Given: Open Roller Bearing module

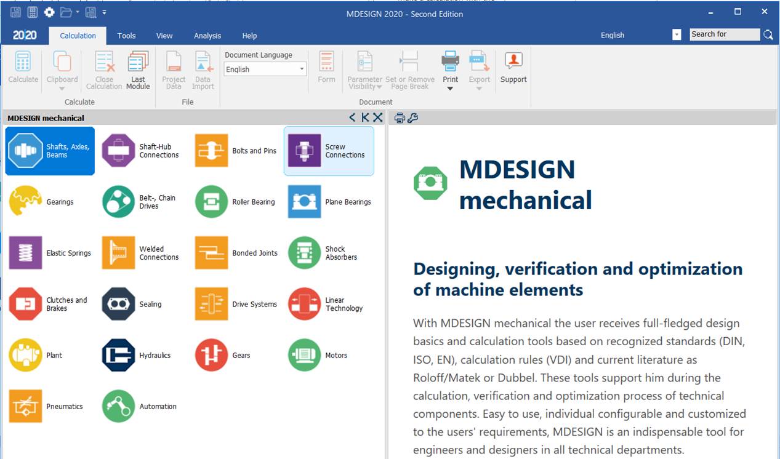Looking at the screenshot, I should point(236,202).
